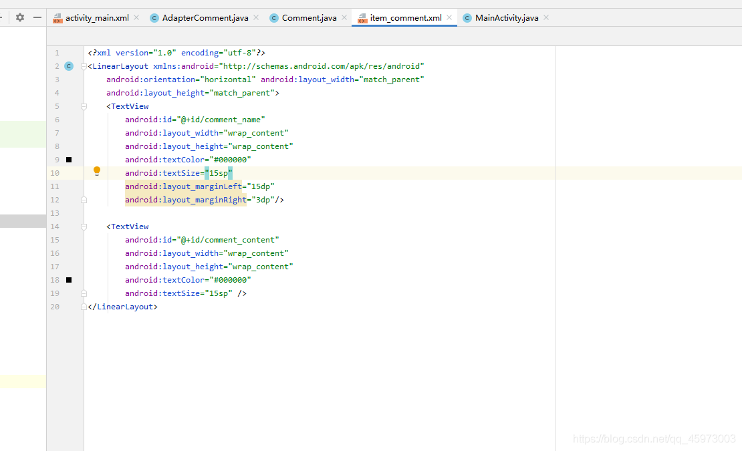Select the item_comment.xml tab

406,18
